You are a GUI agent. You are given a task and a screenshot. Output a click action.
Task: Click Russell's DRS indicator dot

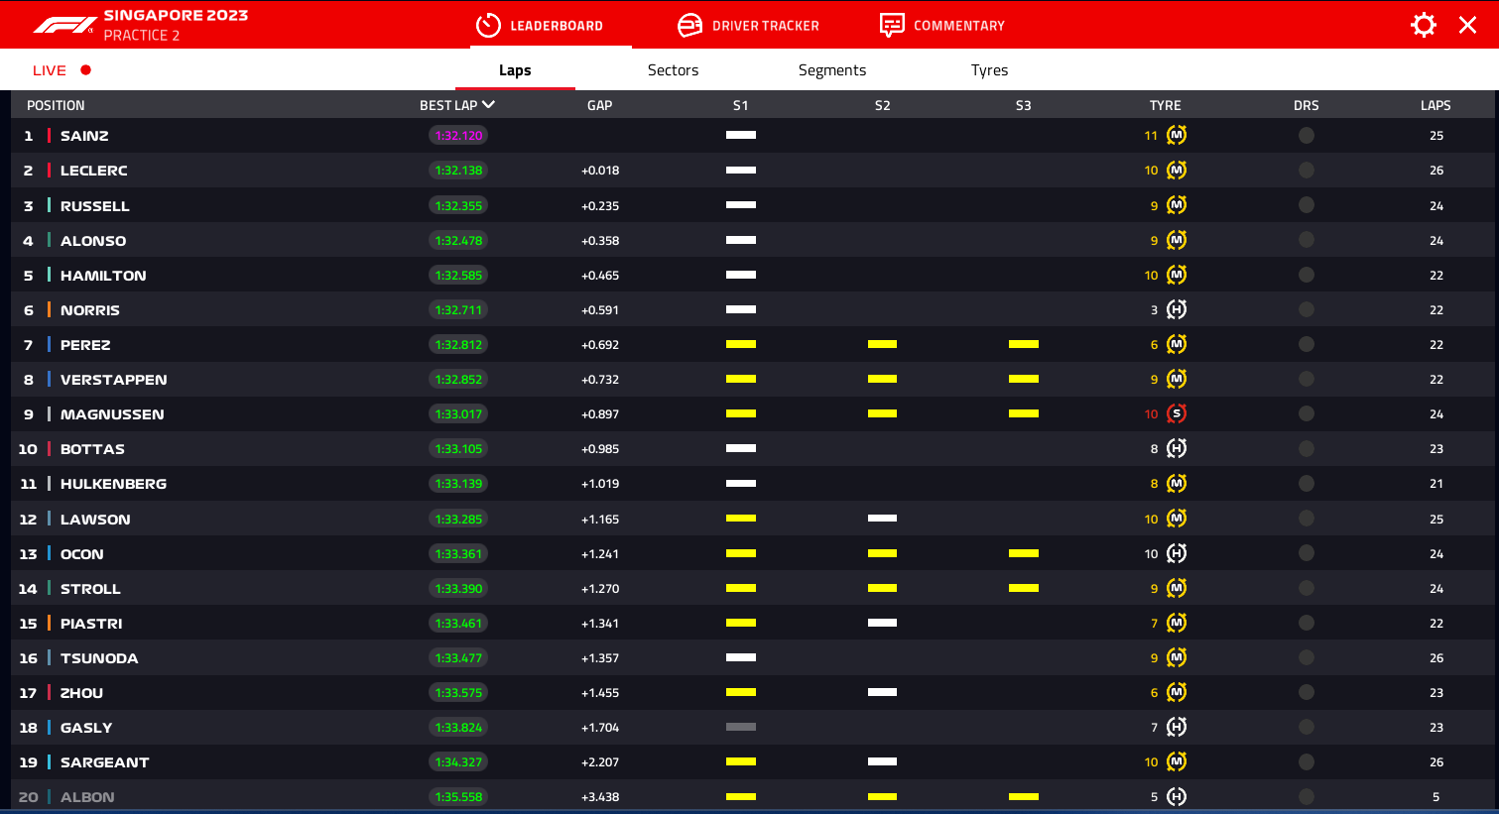tap(1307, 205)
